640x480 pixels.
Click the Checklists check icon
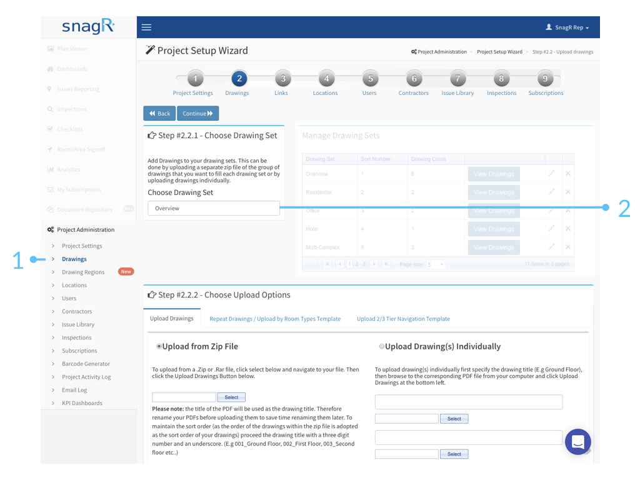pyautogui.click(x=50, y=129)
